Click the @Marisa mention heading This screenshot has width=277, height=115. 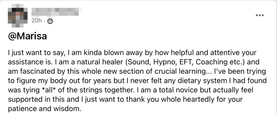click(27, 36)
